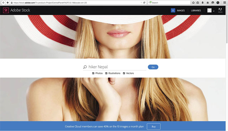Click the padlock icon in the address bar
228x131 pixels.
pos(12,2)
